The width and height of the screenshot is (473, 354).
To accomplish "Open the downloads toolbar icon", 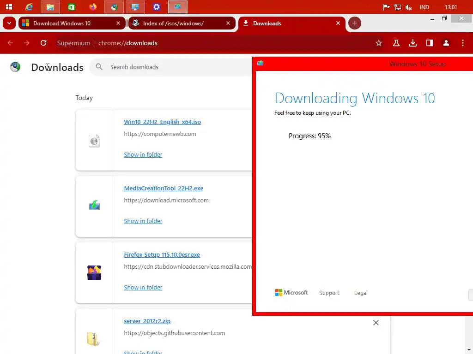I will 412,43.
